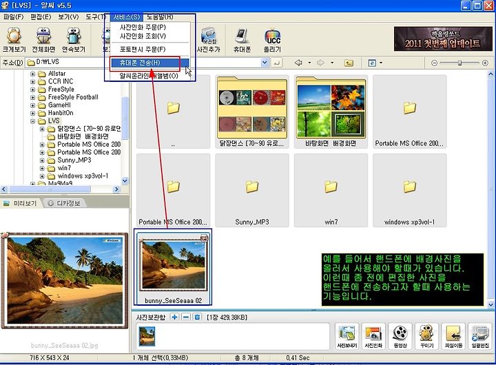
Task: Click the folder tree down scroll arrow
Action: [x=125, y=181]
